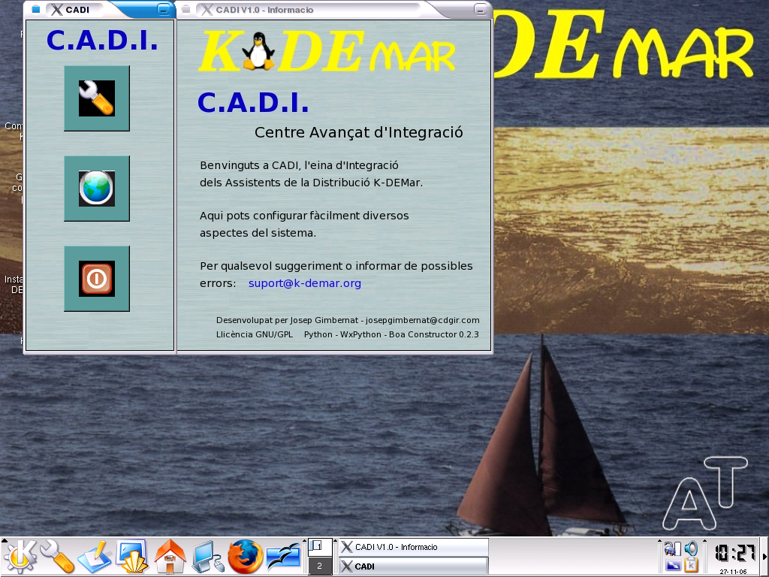Open the OpenOffice seagull icon in panel
The height and width of the screenshot is (577, 769).
coord(284,557)
